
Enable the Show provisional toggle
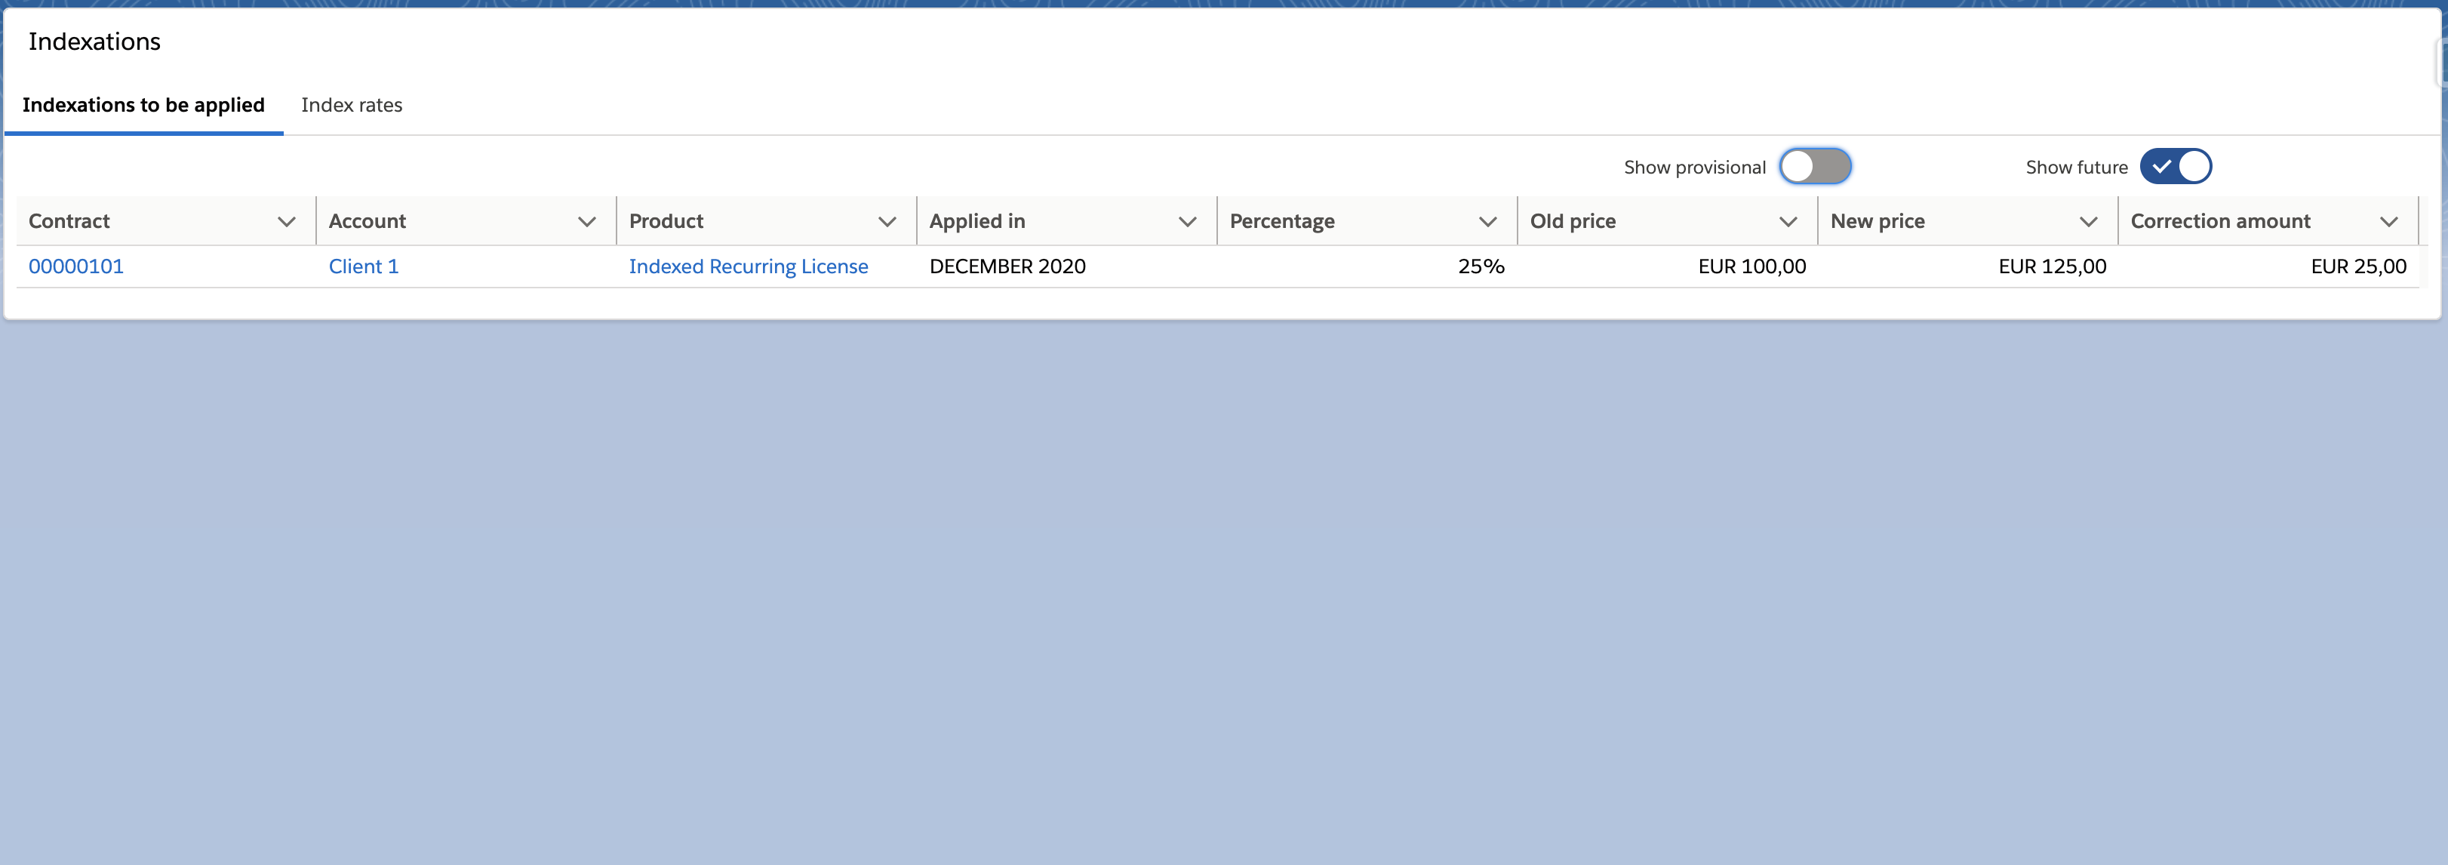point(1814,166)
